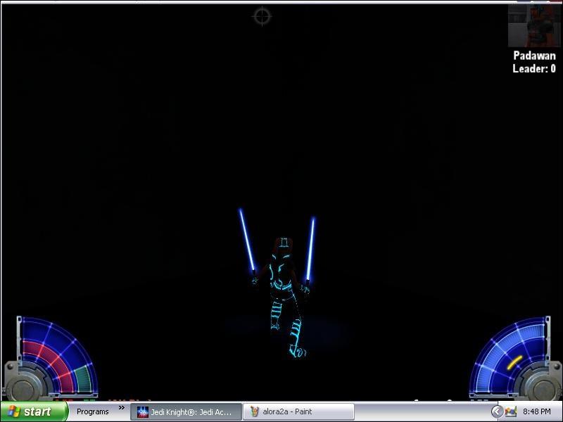Switch to the alora2a - Paint window
The image size is (563, 422).
point(298,411)
